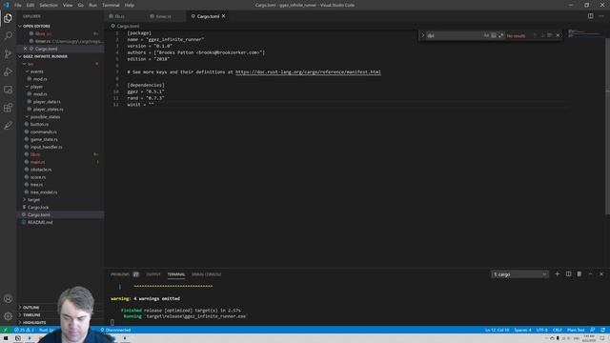Screen dimensions: 610x343
Task: Open the File menu
Action: tap(18, 5)
